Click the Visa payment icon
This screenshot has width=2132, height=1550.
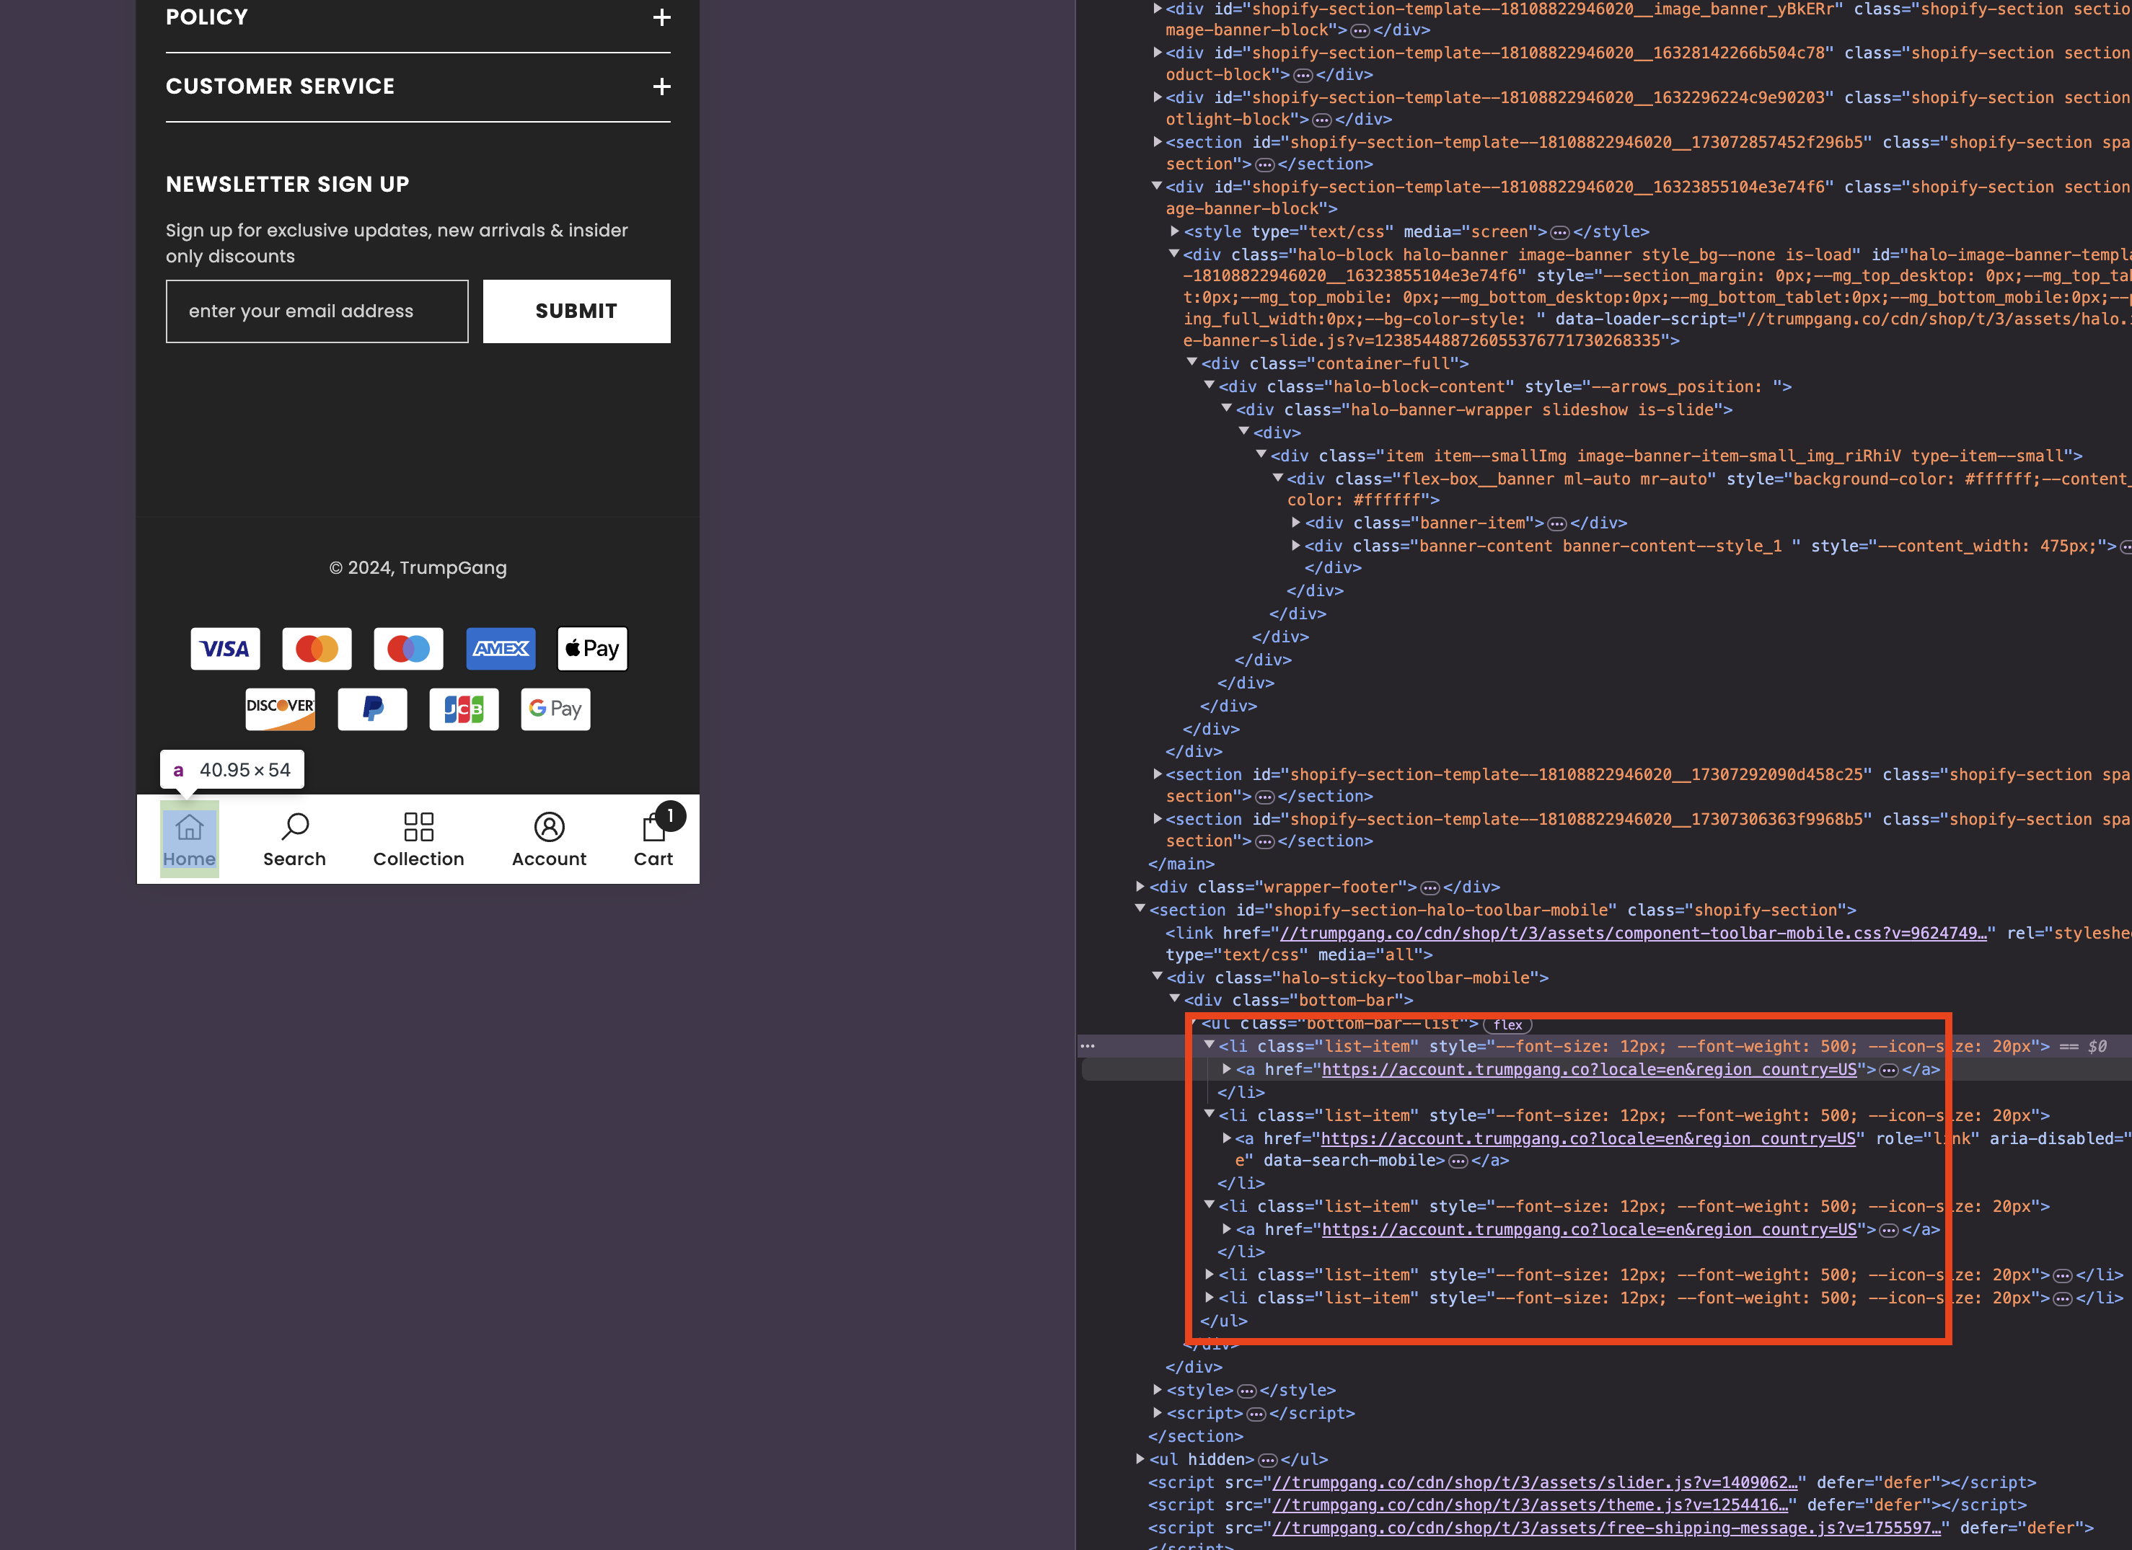pyautogui.click(x=225, y=649)
